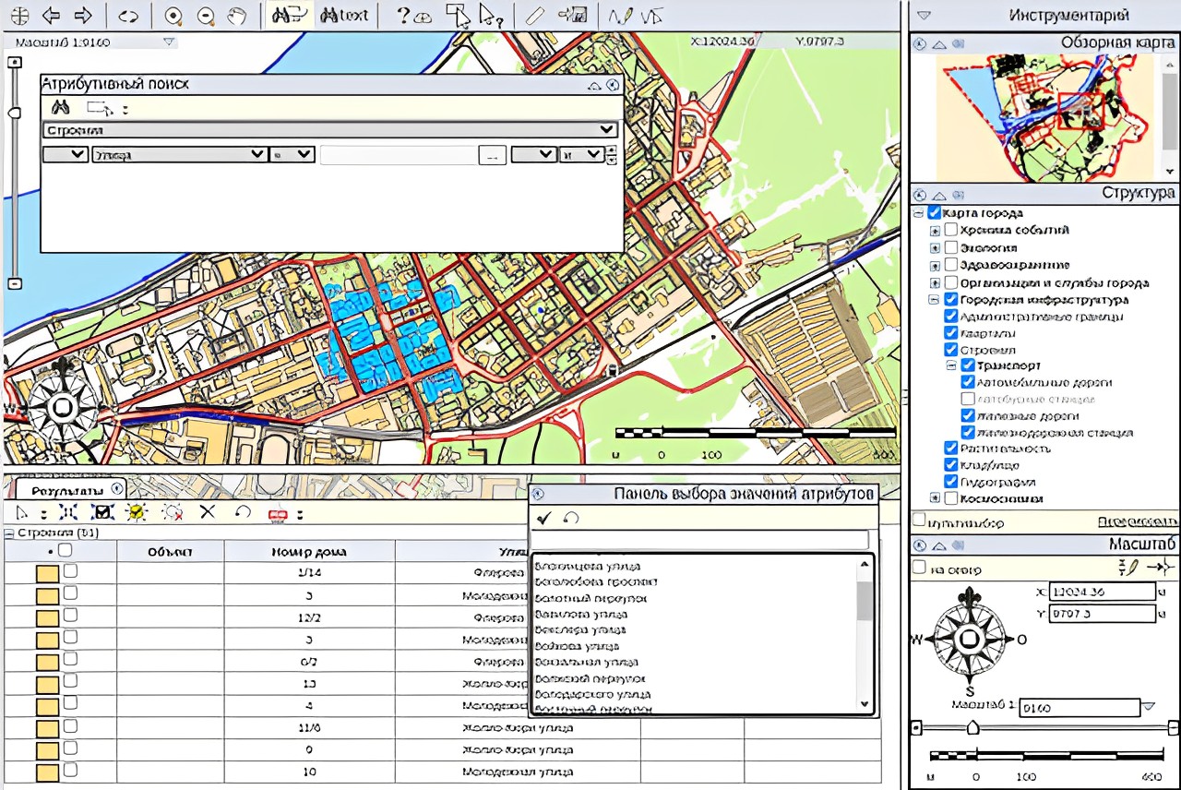Click the horizontal scale slider handle
Screen dimensions: 1181x790
click(972, 728)
